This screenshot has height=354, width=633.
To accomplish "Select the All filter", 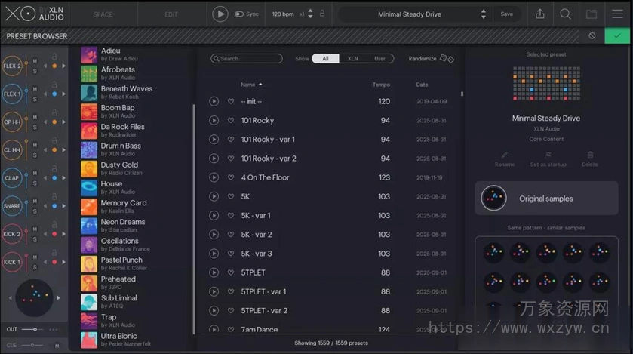I will point(325,59).
